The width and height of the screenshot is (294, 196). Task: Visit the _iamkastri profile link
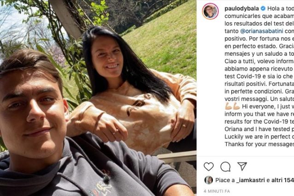(x=251, y=180)
